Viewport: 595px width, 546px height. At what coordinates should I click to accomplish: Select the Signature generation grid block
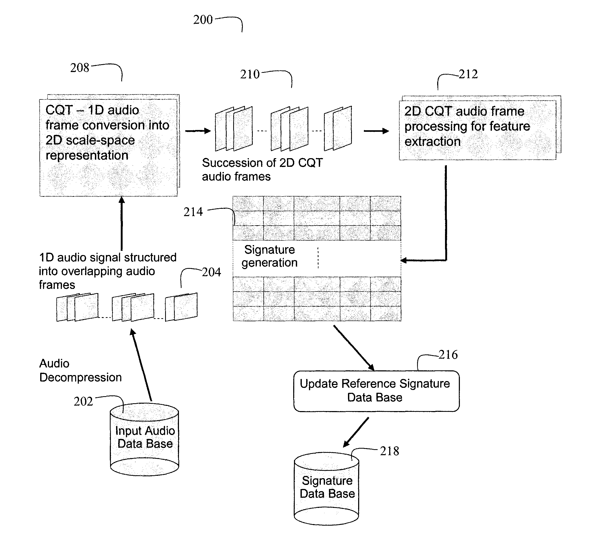pos(319,244)
